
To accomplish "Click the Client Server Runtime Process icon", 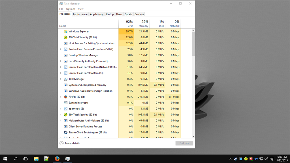I will point(66,127).
